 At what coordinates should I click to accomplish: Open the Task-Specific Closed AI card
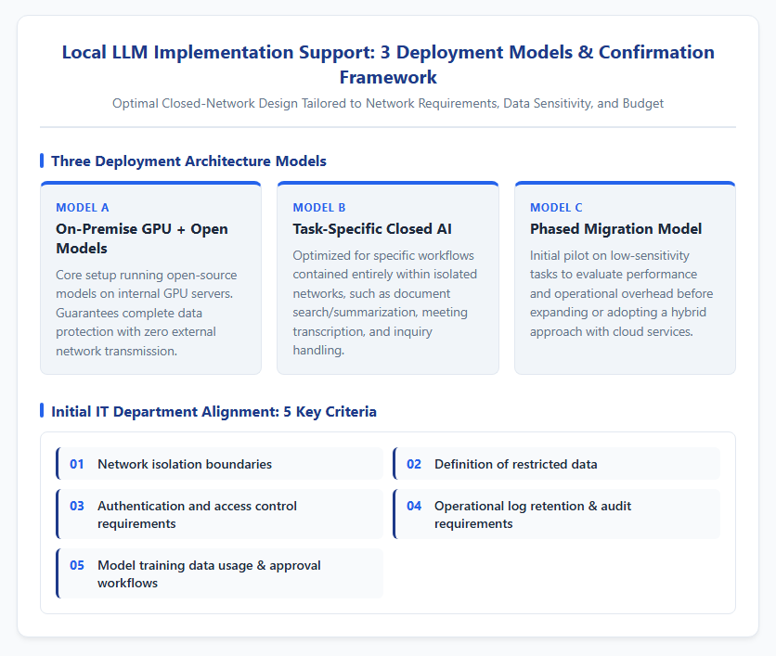tap(388, 278)
